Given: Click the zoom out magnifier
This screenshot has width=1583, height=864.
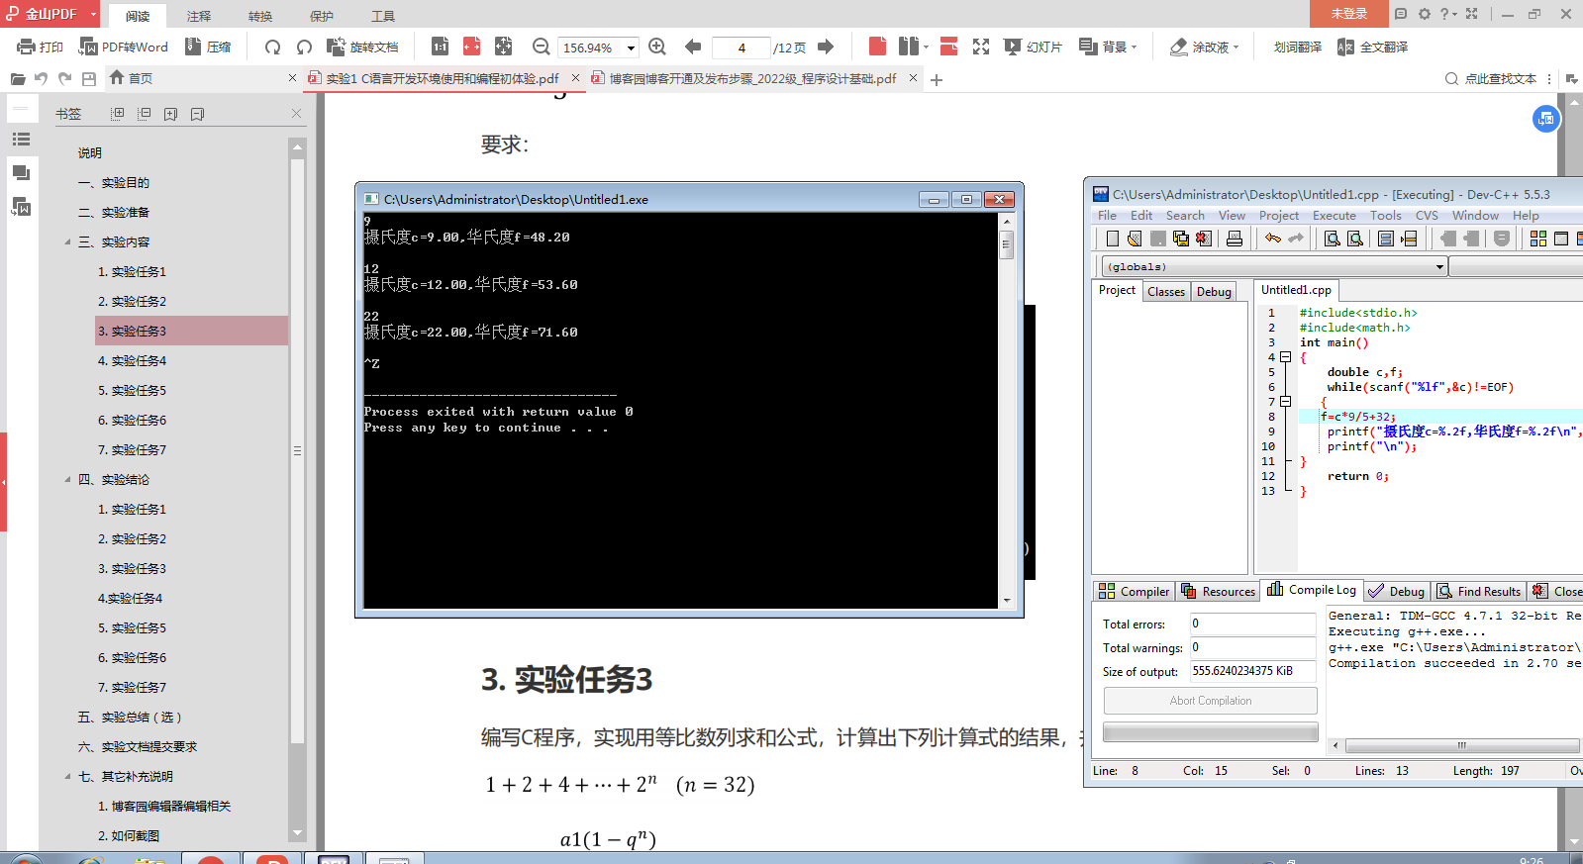Looking at the screenshot, I should coord(541,47).
